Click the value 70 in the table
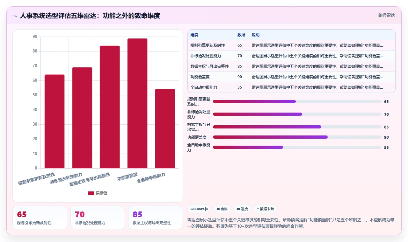 tap(240, 56)
